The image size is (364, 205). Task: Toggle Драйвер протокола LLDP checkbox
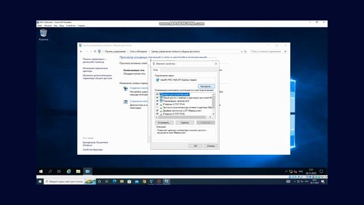[x=157, y=110]
